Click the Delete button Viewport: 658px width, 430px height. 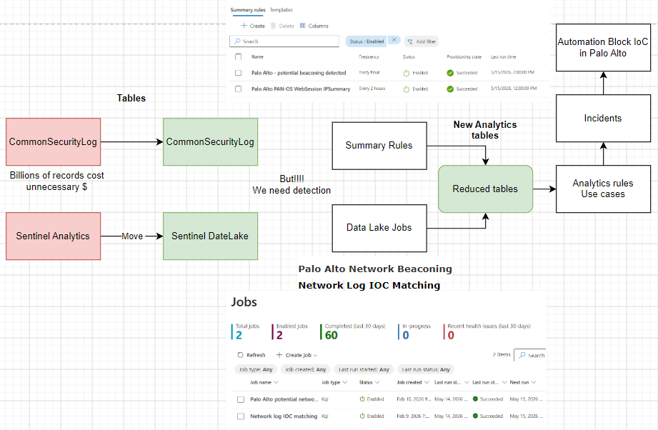point(282,26)
